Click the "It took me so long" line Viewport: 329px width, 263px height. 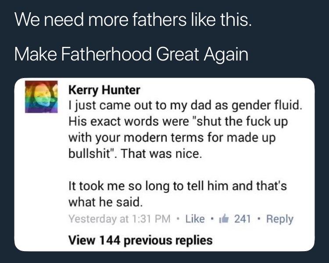(x=178, y=186)
